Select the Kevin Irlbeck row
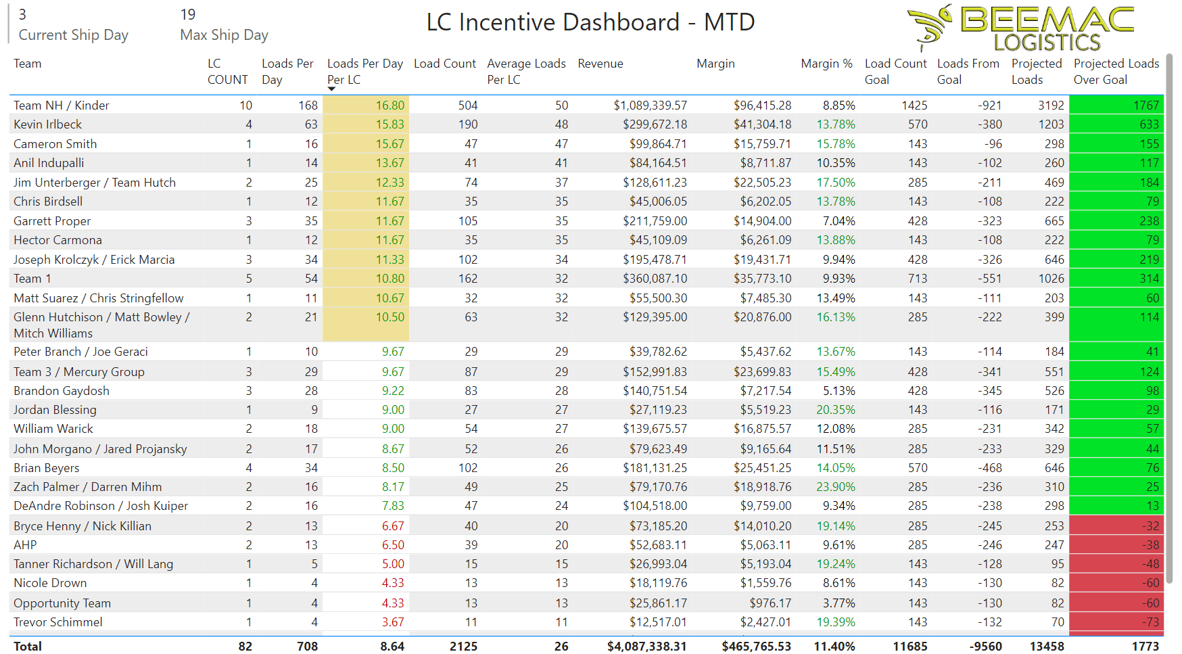 [x=586, y=124]
